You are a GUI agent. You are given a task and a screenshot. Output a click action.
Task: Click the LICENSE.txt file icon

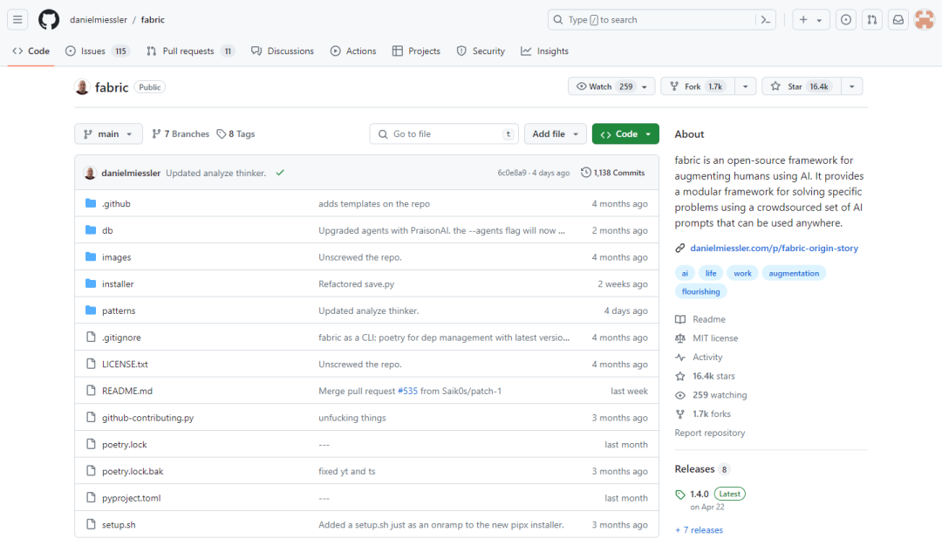[91, 364]
